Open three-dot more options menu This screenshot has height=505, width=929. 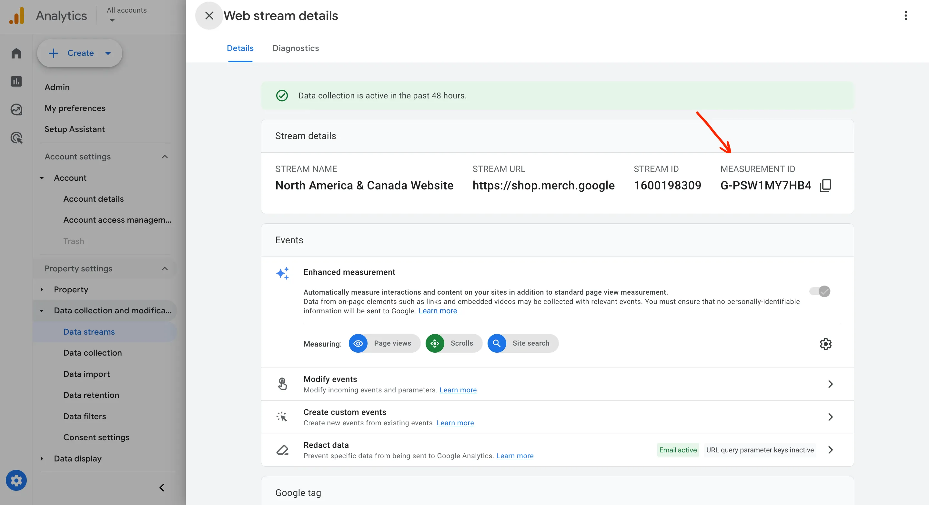[x=905, y=15]
